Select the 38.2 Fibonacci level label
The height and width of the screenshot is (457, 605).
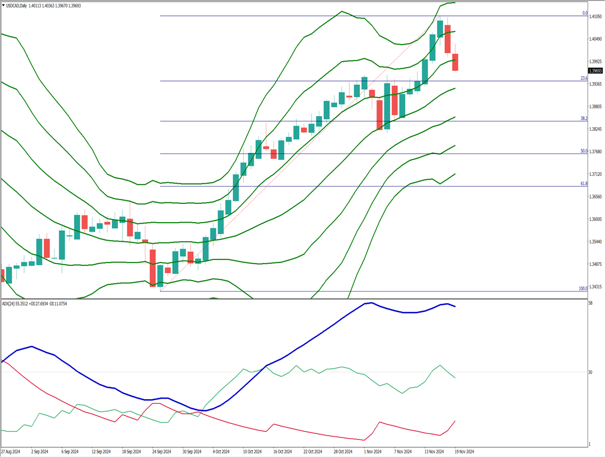pyautogui.click(x=583, y=119)
